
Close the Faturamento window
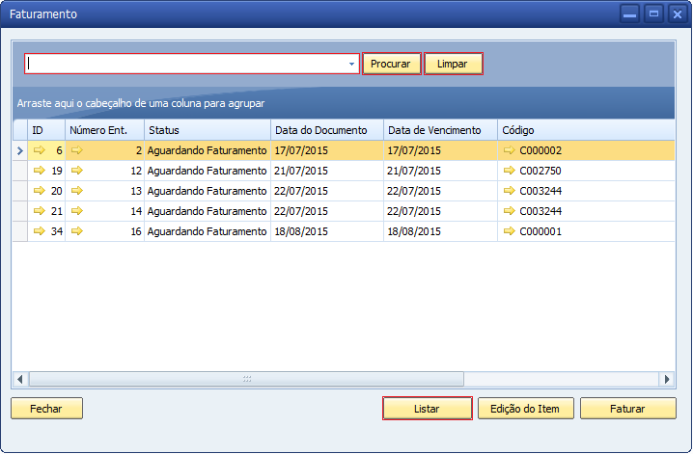click(678, 14)
